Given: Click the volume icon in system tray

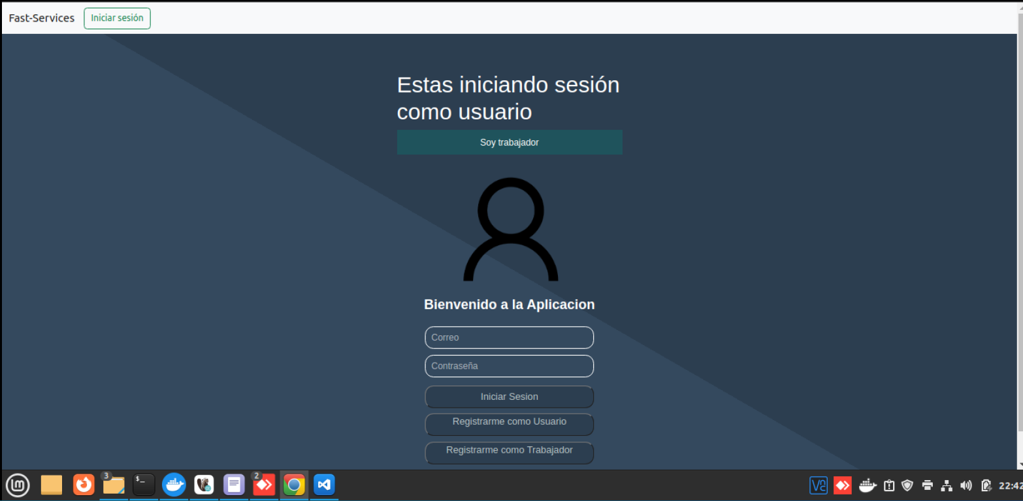Looking at the screenshot, I should click(966, 485).
